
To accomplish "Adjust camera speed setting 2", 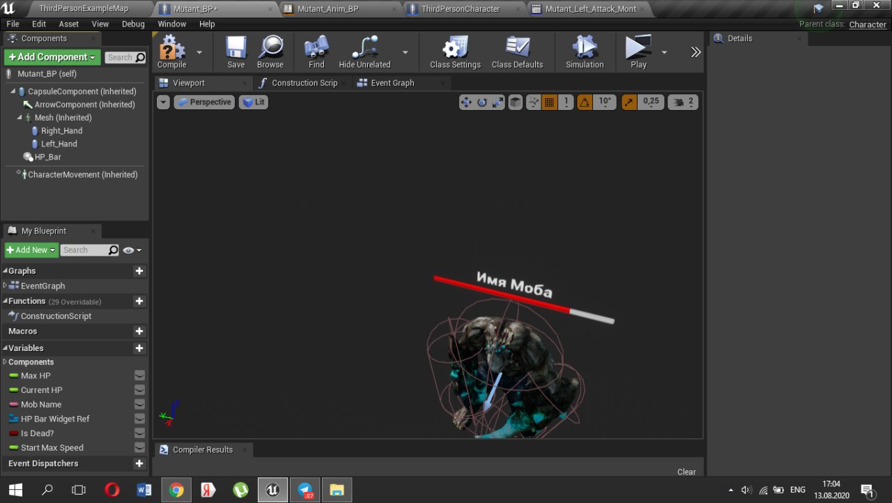I will point(684,102).
